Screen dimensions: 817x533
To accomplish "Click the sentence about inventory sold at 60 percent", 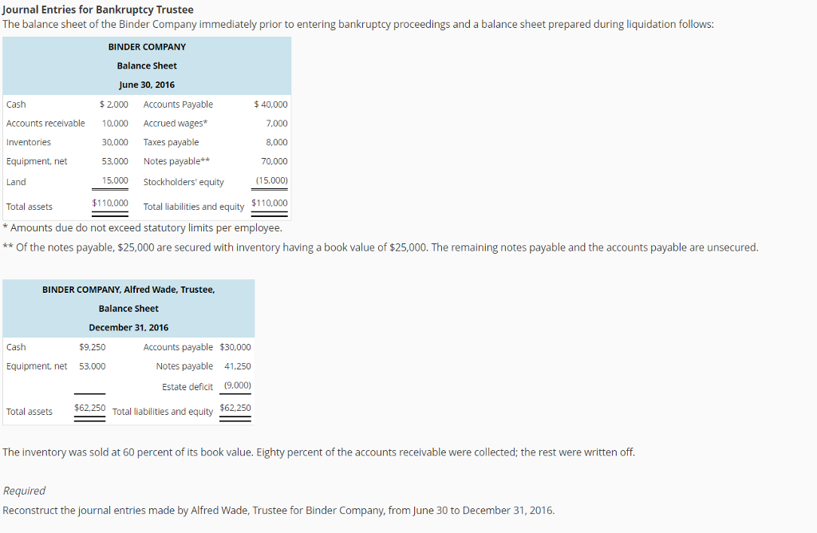I will 319,452.
